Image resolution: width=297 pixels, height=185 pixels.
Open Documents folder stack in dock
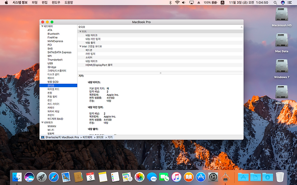coord(255,177)
